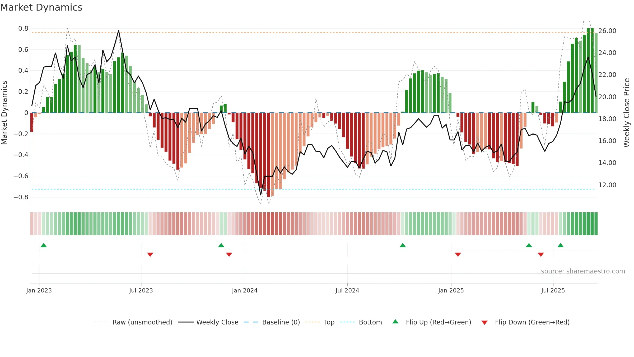Image resolution: width=634 pixels, height=357 pixels.
Task: Select the flip-up marker near Jan 2023
Action: [44, 245]
